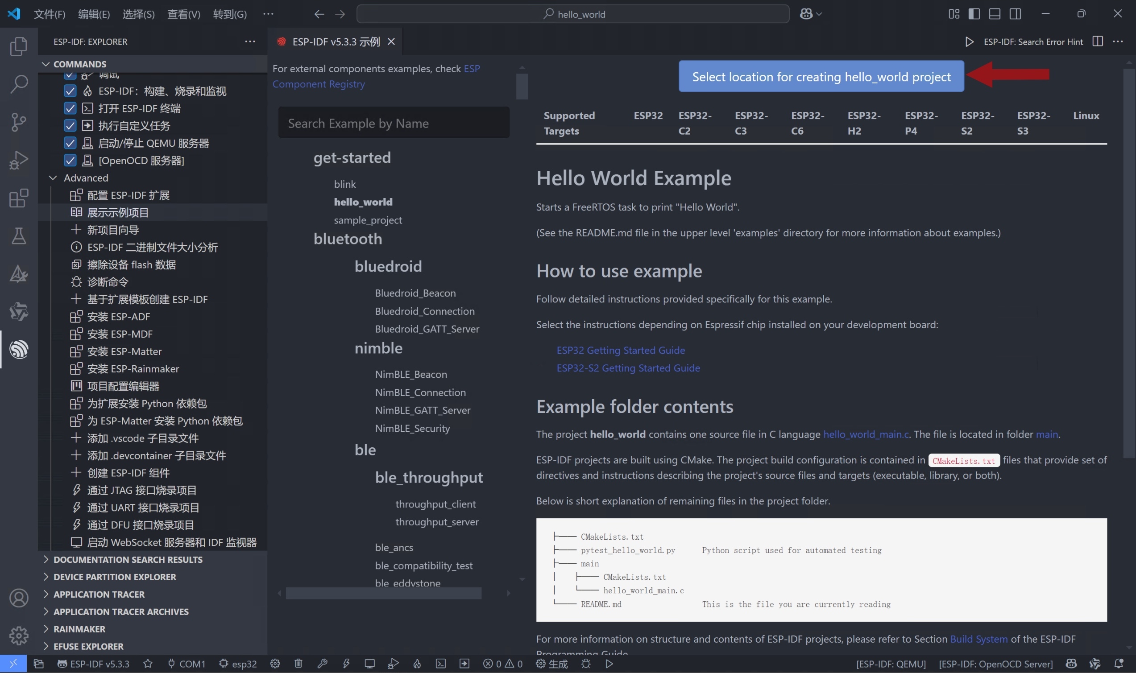
Task: Customize layout icon in title bar
Action: point(954,14)
